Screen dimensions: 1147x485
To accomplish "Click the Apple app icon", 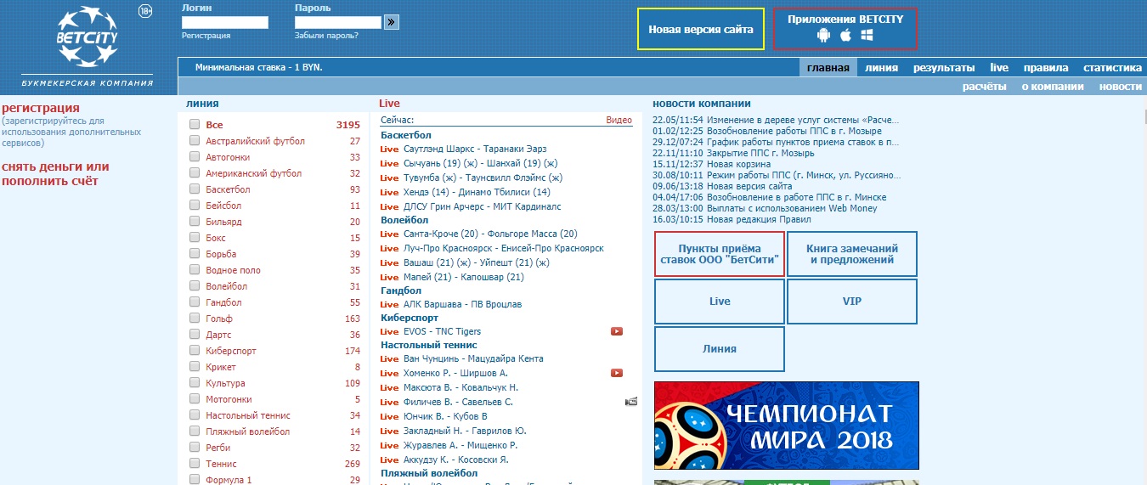I will pos(845,36).
